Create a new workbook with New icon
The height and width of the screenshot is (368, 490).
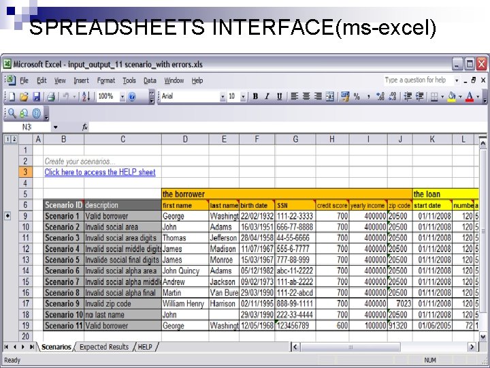tap(12, 97)
